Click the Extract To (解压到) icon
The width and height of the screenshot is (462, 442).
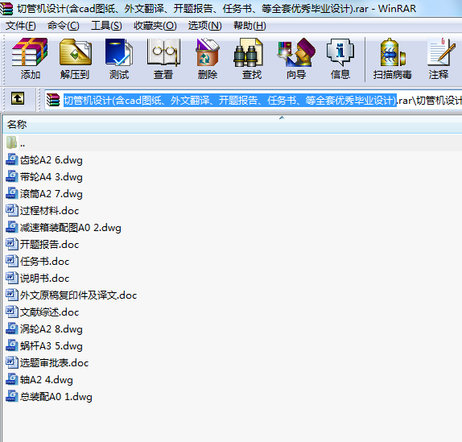(75, 52)
